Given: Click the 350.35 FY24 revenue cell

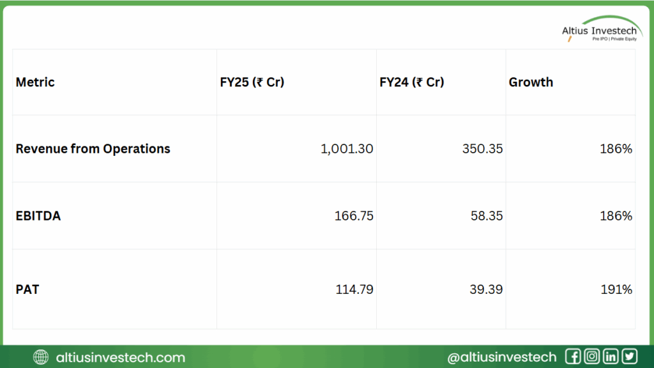Looking at the screenshot, I should point(483,149).
